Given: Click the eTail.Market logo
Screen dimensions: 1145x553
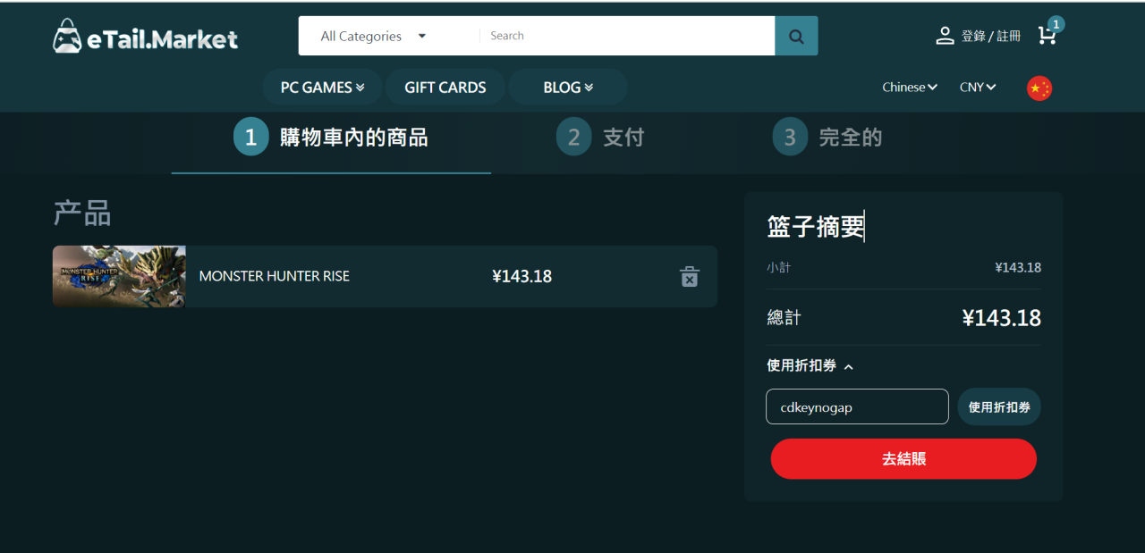Looking at the screenshot, I should point(146,38).
